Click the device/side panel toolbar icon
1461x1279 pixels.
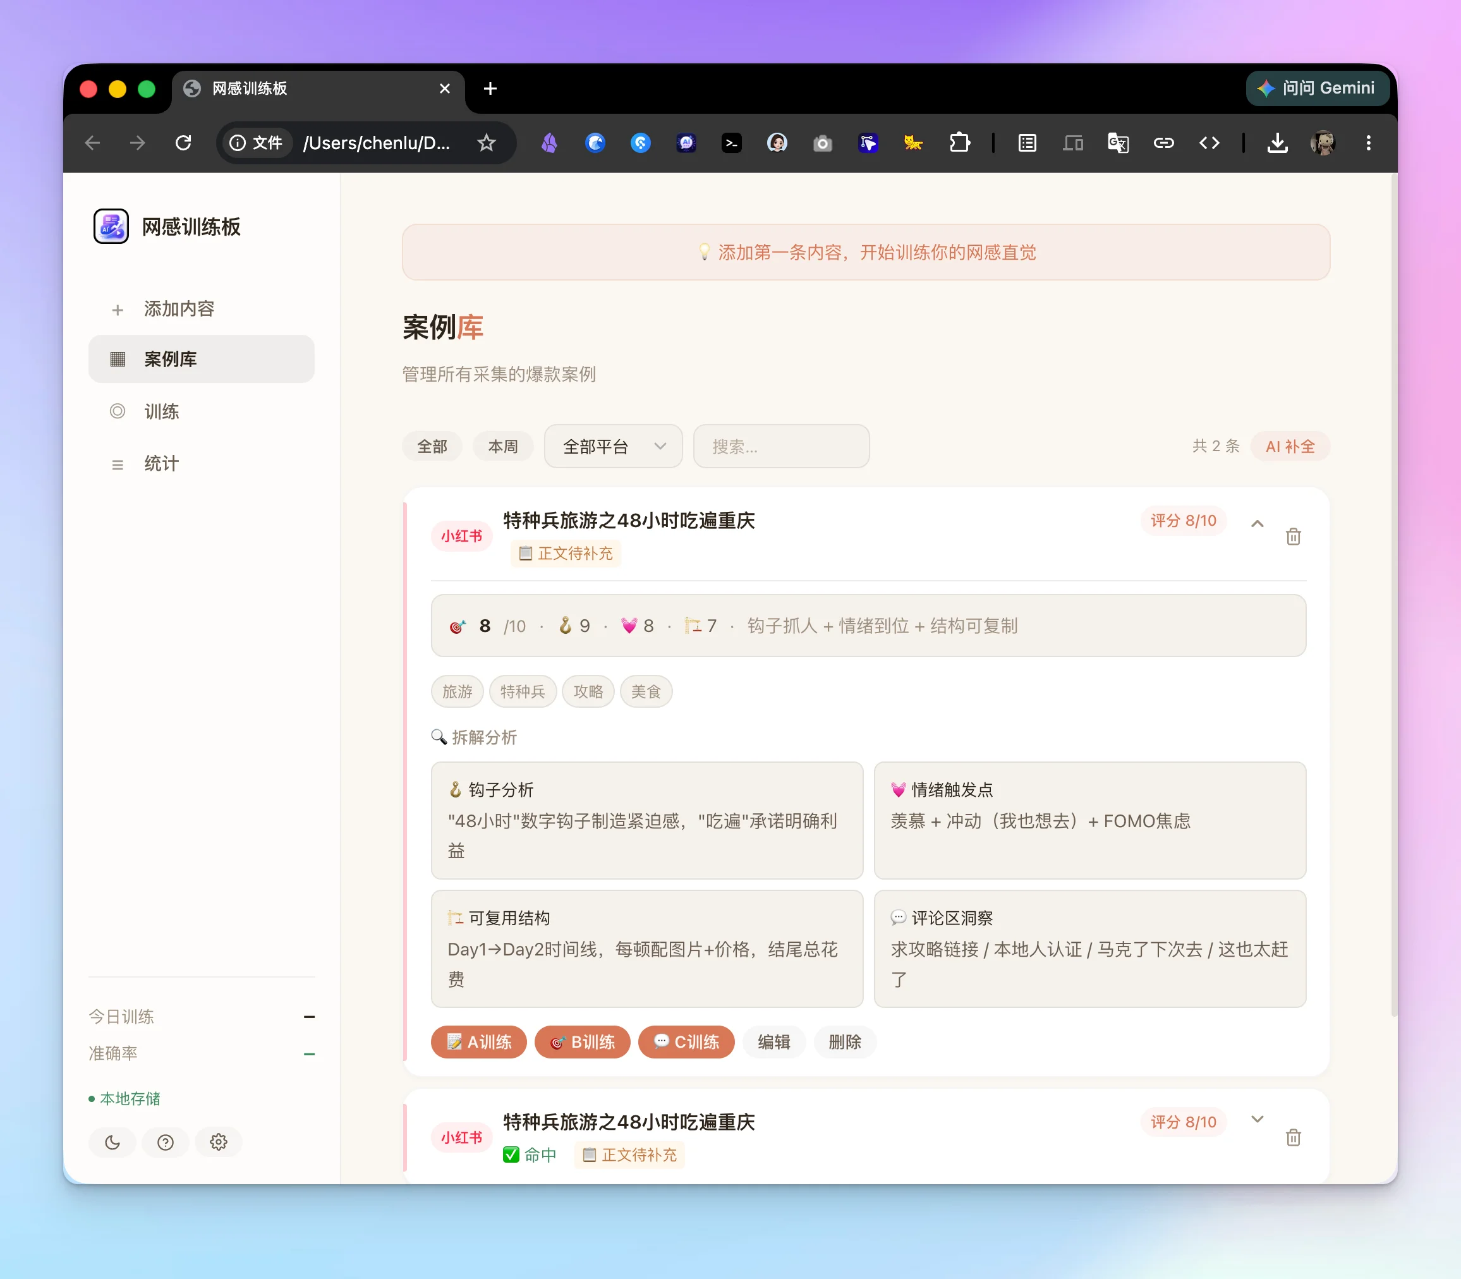click(x=1073, y=143)
